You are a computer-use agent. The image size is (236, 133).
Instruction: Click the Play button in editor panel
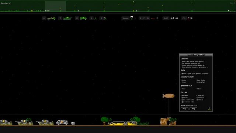pos(184,109)
